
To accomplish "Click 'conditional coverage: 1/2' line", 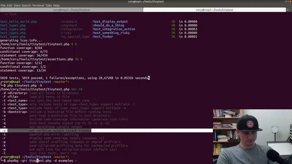I will [x=23, y=67].
